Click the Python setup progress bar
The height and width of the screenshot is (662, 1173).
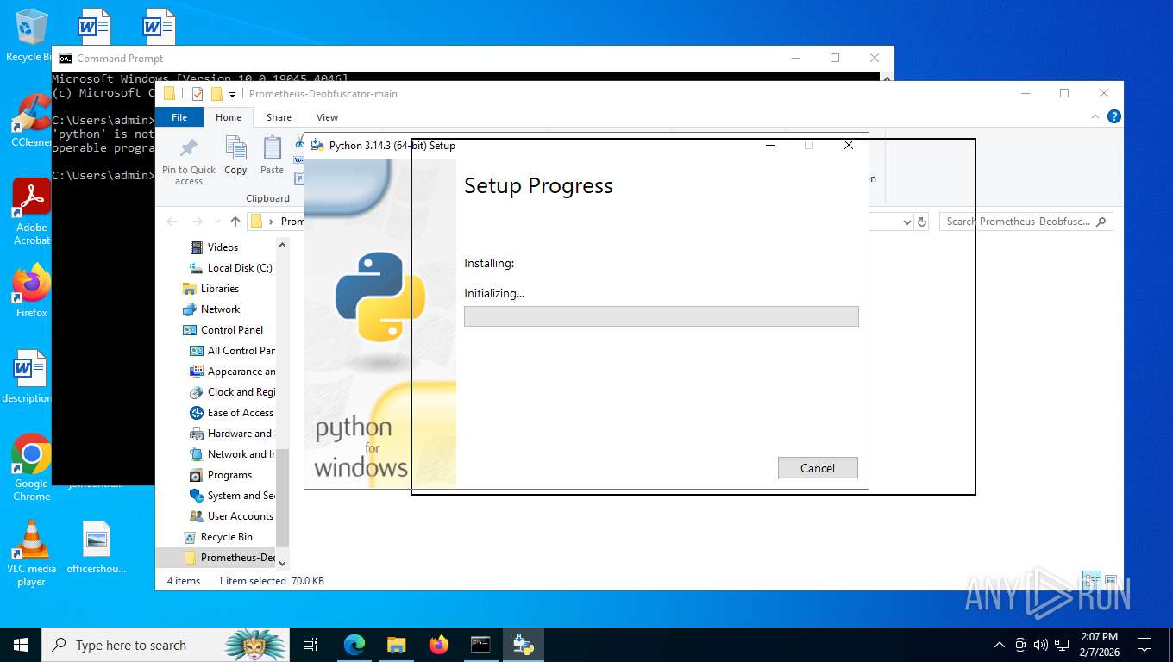(x=661, y=316)
